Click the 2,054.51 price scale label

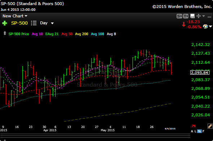tap(200, 97)
